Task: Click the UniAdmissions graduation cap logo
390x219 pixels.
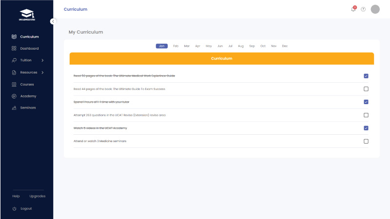Action: point(27,15)
